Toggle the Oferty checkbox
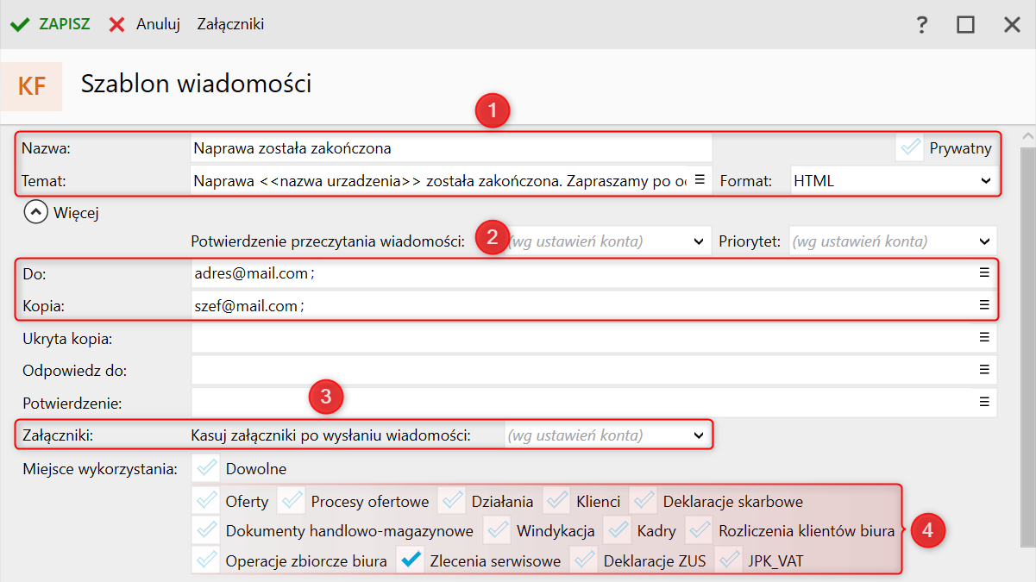The image size is (1036, 582). [205, 501]
